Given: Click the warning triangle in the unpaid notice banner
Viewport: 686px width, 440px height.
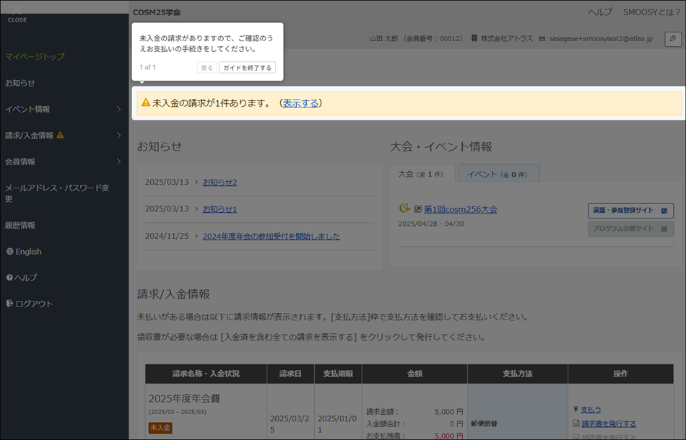Looking at the screenshot, I should tap(145, 103).
